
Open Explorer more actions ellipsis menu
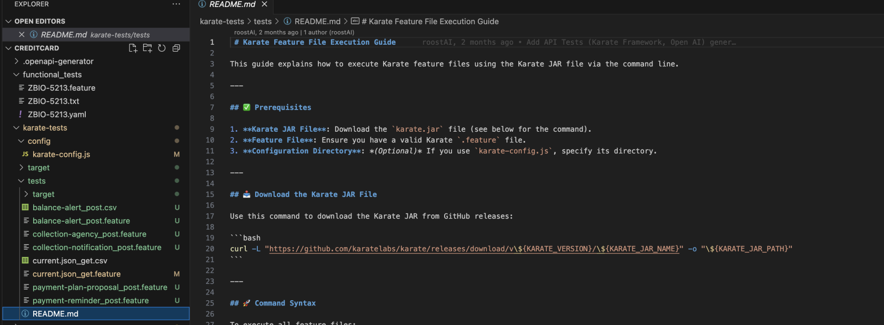pos(176,4)
